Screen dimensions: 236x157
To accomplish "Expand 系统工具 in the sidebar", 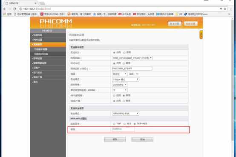I will 48,77.
